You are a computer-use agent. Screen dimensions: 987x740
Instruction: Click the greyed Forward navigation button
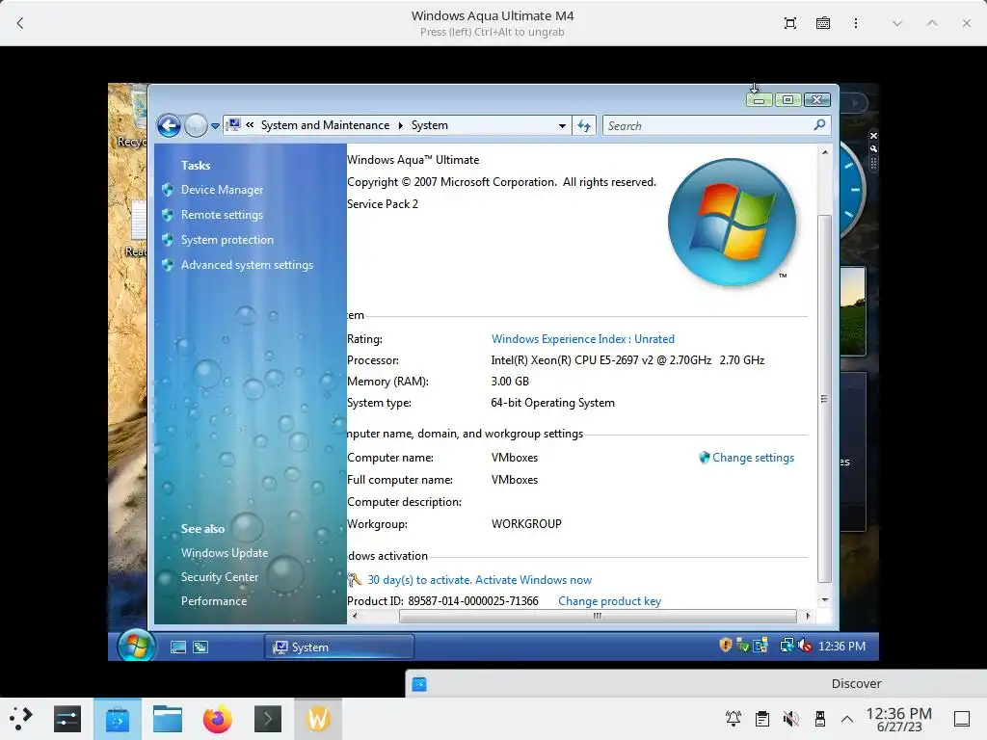[x=196, y=126]
